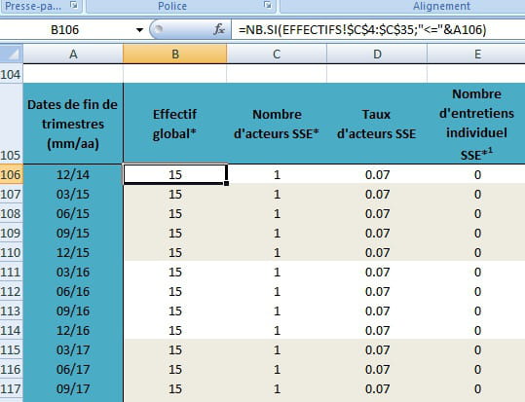Open the Presse-papiers dialog launcher
Viewport: 525px width, 402px height.
pos(74,5)
